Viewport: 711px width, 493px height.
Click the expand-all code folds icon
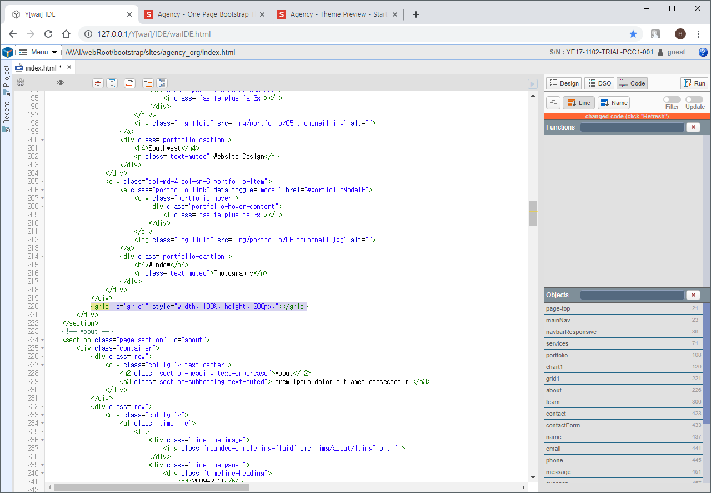click(112, 83)
